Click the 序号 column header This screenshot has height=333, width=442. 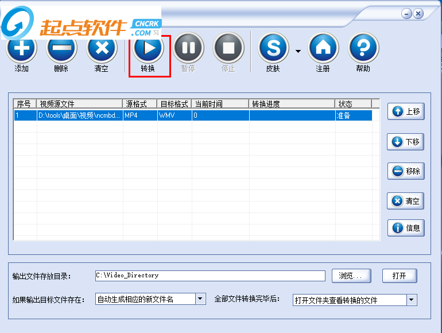point(25,104)
